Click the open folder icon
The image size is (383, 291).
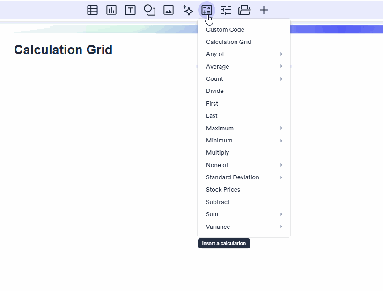(x=244, y=10)
